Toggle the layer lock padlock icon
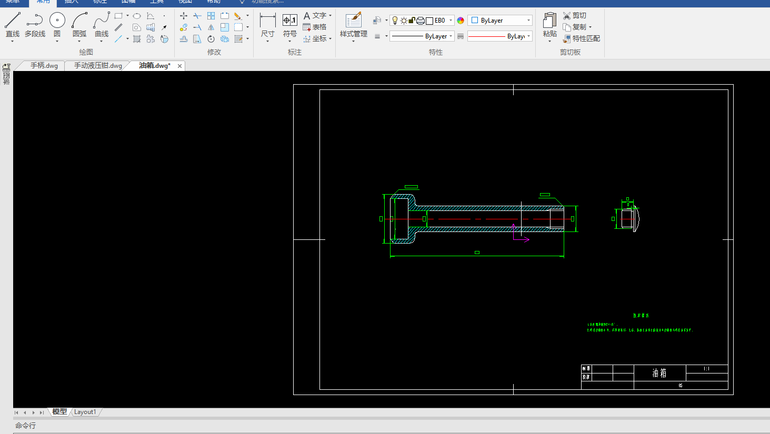The width and height of the screenshot is (770, 434). click(412, 21)
